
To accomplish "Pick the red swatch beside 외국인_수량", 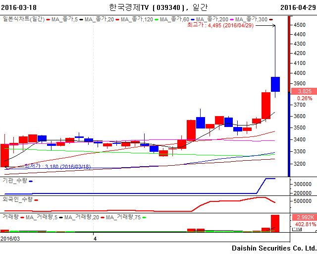I will pyautogui.click(x=36, y=200).
